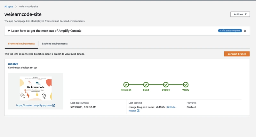Go back to All apps breadcrumb
256x137 pixels.
[9, 6]
